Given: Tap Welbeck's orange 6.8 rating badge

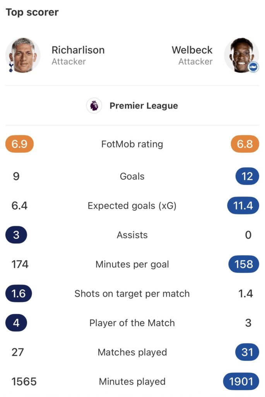Looking at the screenshot, I should coord(245,144).
